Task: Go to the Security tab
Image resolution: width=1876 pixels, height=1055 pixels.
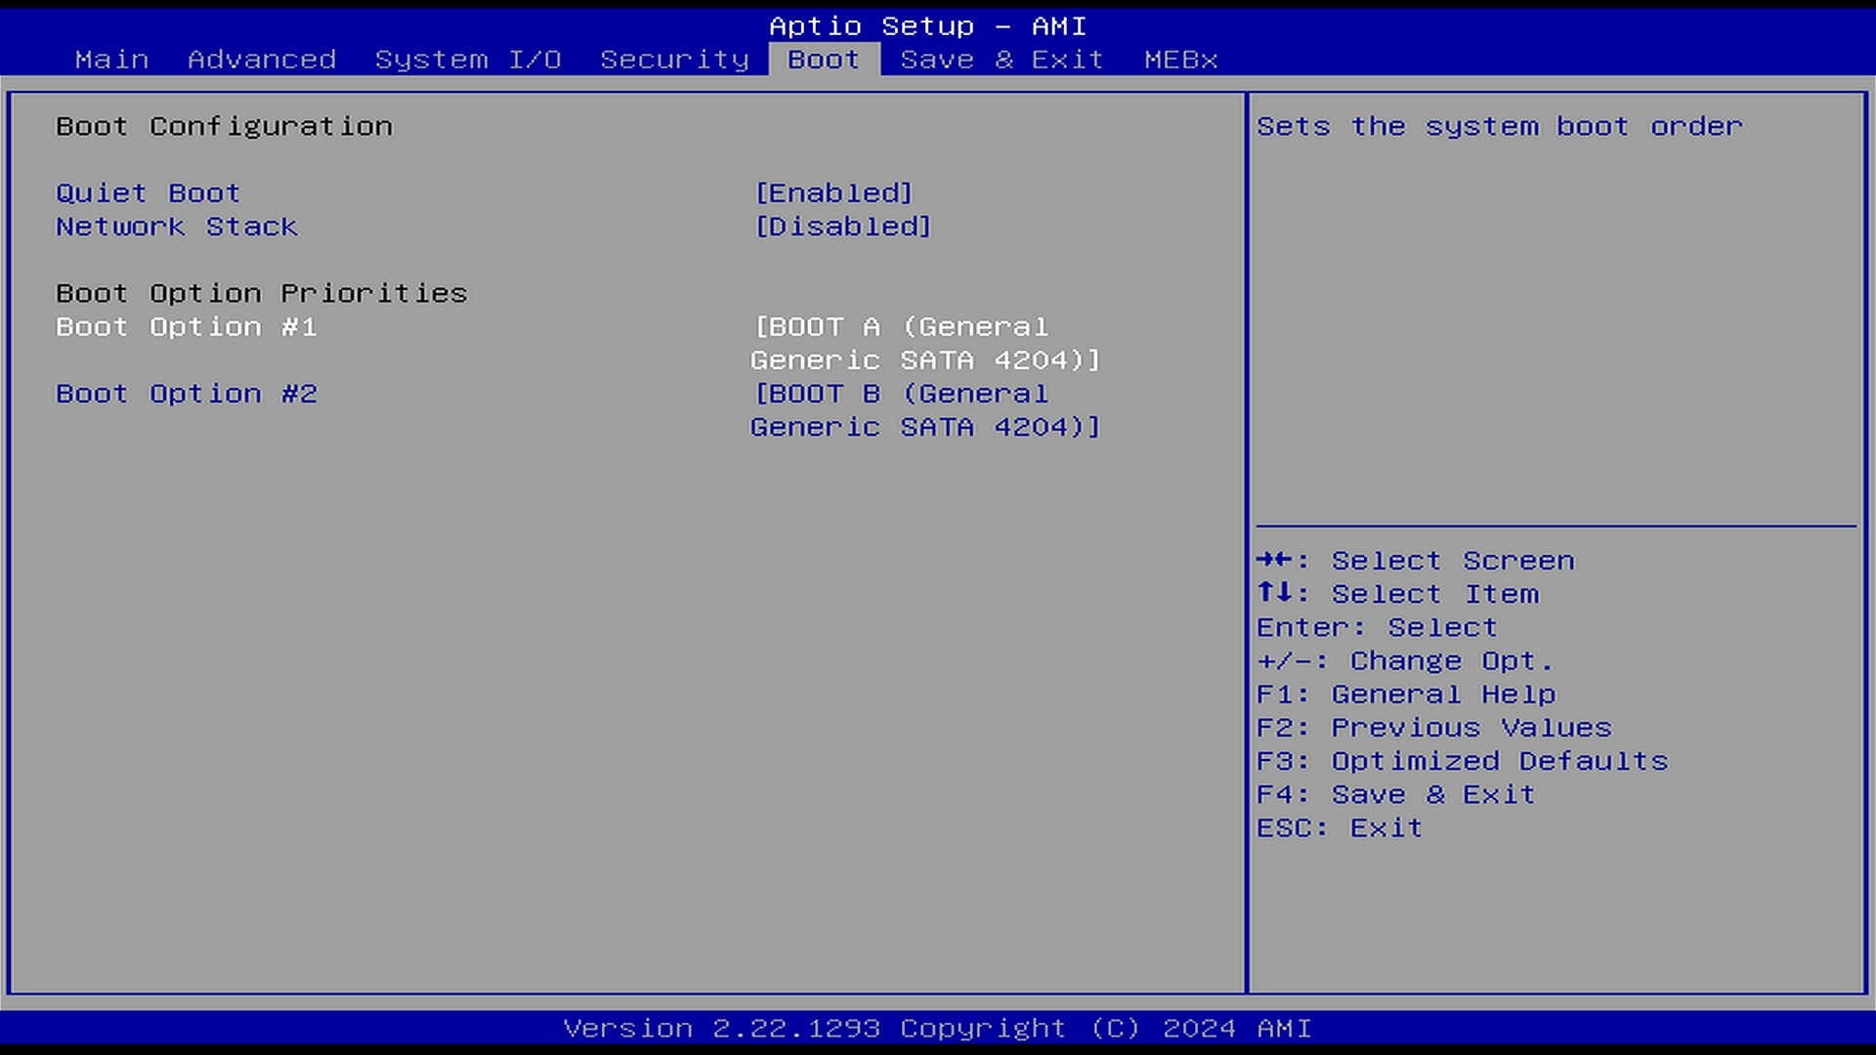Action: click(x=674, y=60)
